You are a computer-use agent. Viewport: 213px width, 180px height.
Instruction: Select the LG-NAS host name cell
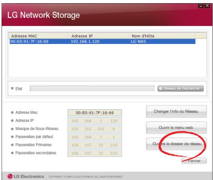pyautogui.click(x=138, y=42)
